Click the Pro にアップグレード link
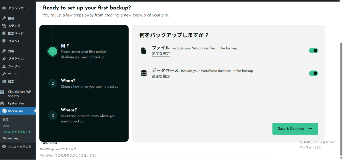 pos(17,132)
